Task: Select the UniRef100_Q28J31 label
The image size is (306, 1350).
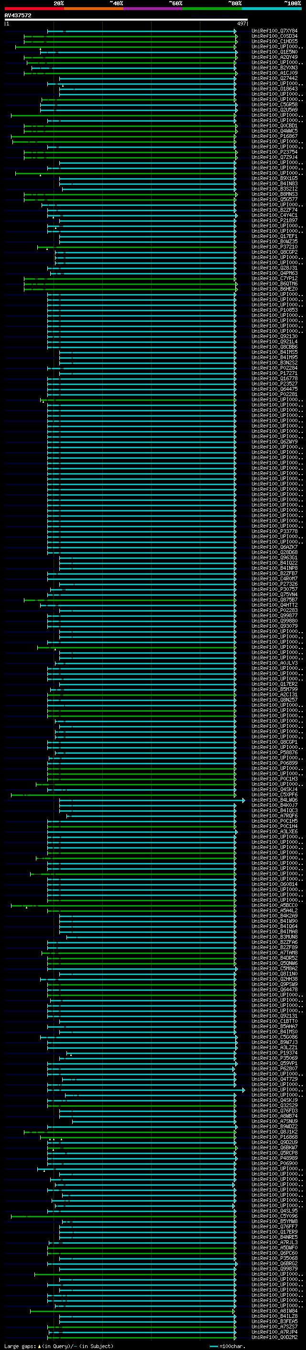Action: pos(274,268)
